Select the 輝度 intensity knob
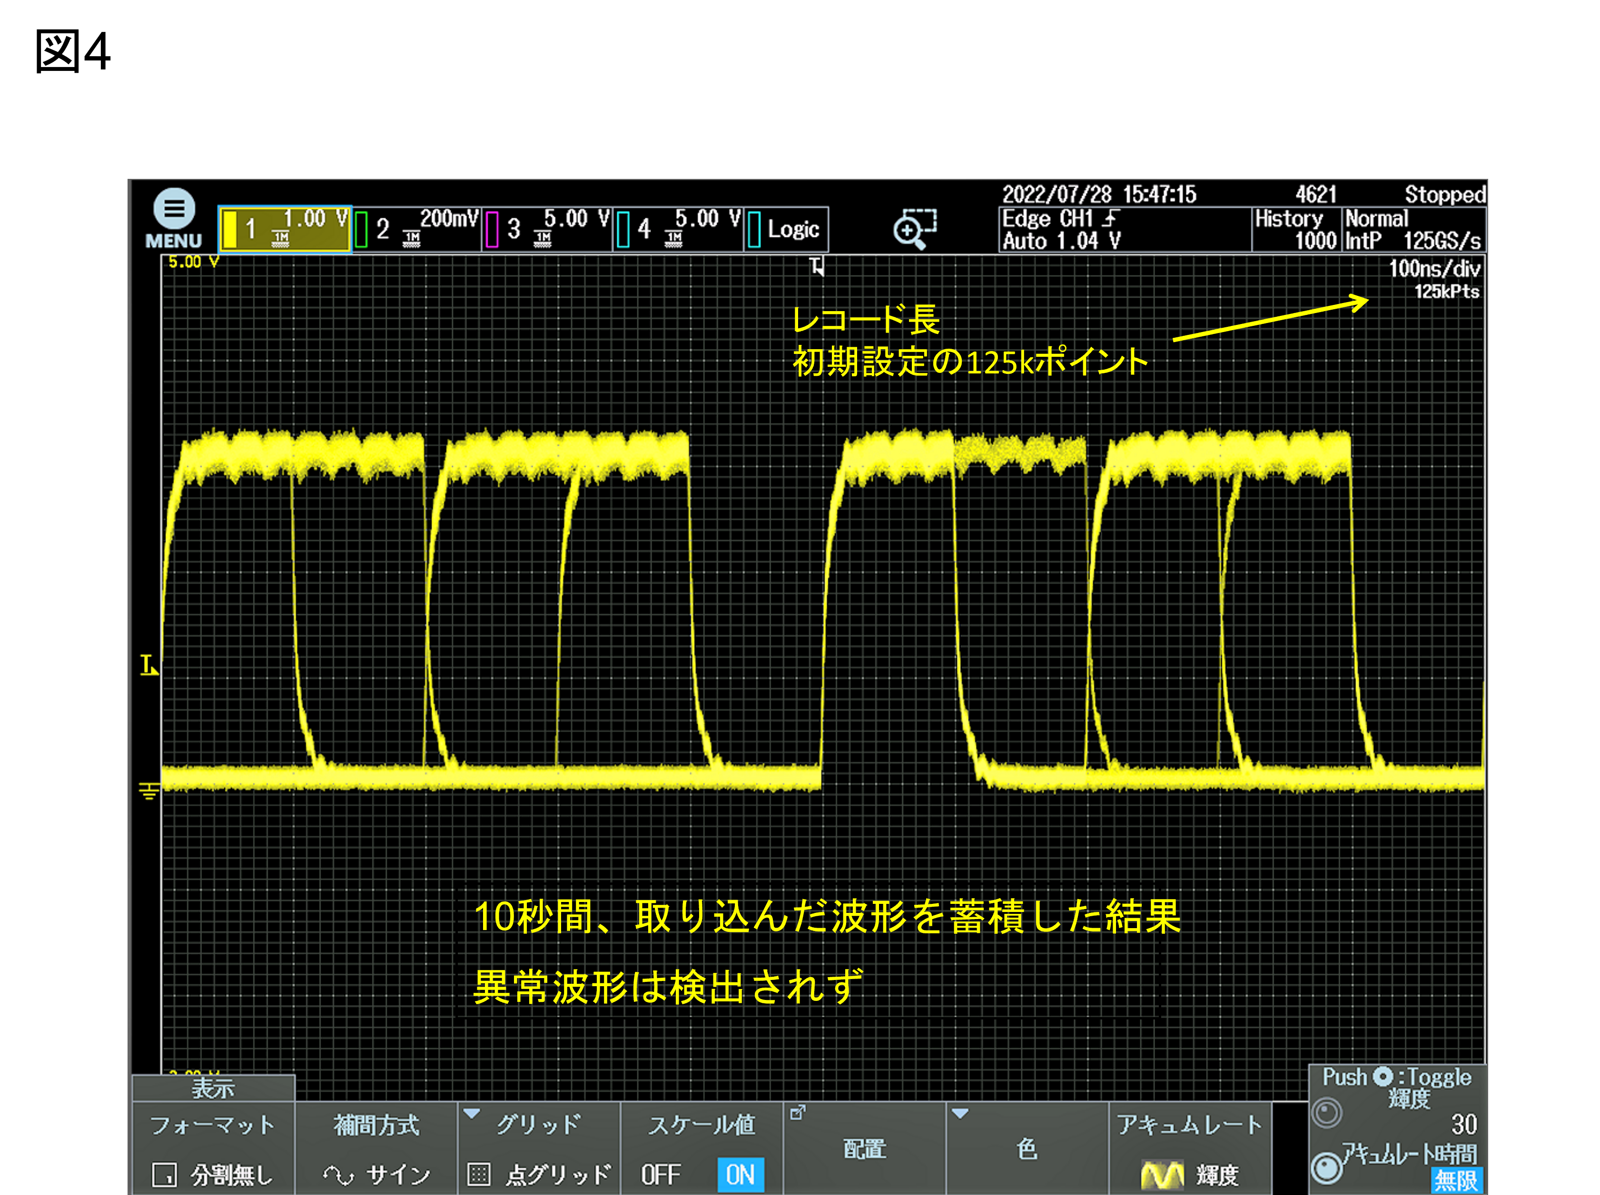The width and height of the screenshot is (1600, 1195). [x=1327, y=1113]
